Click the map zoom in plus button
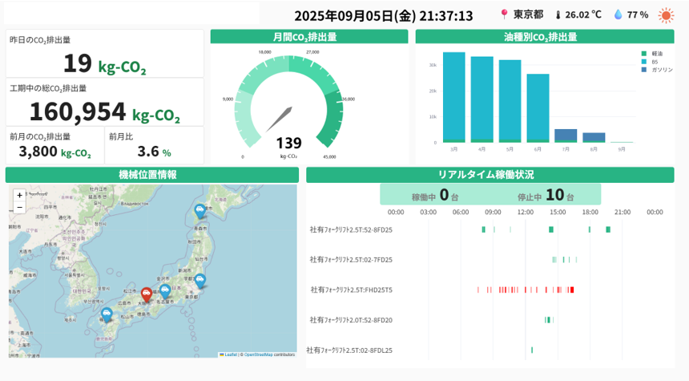 coord(19,195)
